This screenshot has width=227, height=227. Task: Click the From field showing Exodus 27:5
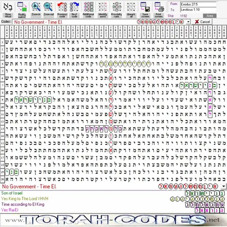(198, 4)
